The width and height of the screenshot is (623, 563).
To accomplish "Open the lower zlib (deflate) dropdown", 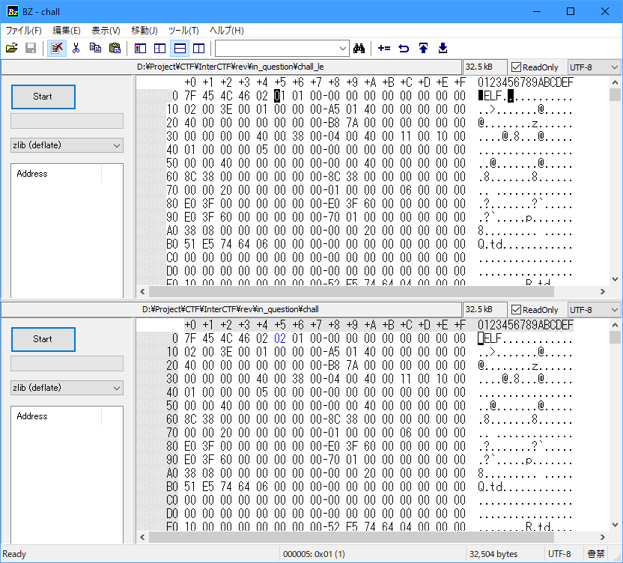I will point(67,388).
